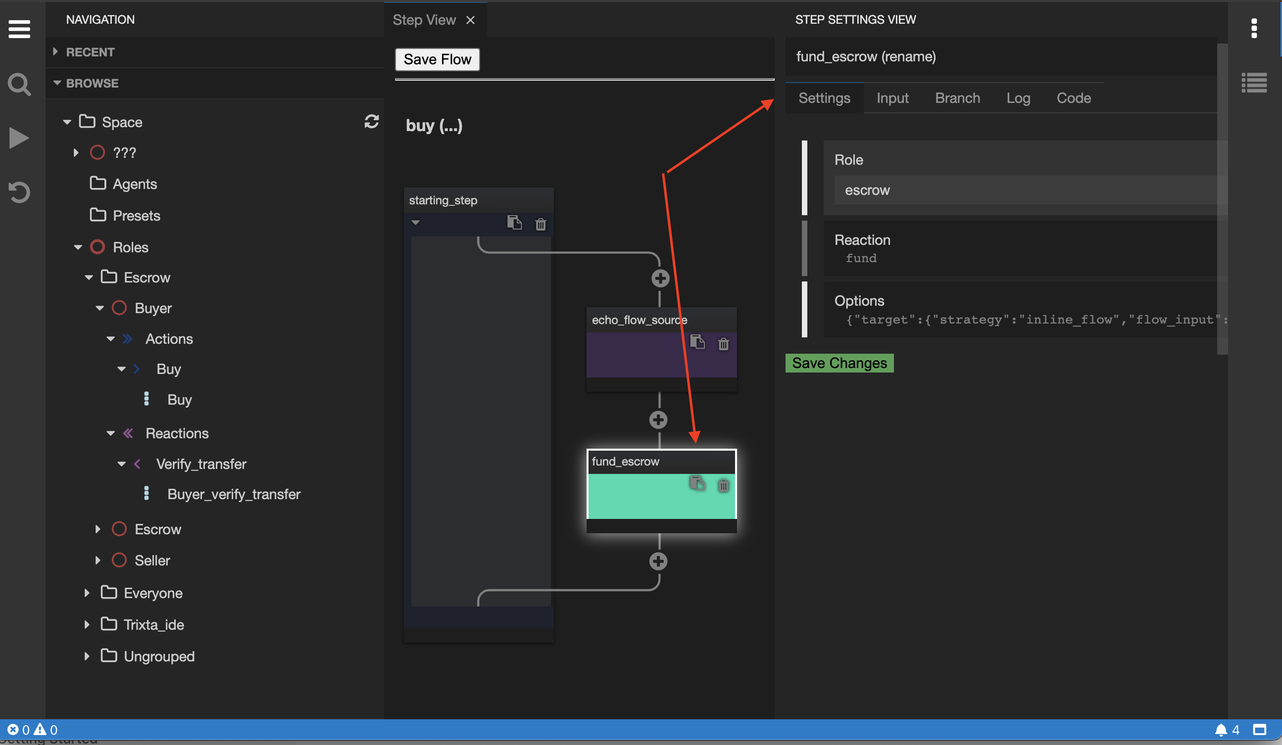Image resolution: width=1282 pixels, height=745 pixels.
Task: Open the vertical dots options menu
Action: tap(1254, 29)
